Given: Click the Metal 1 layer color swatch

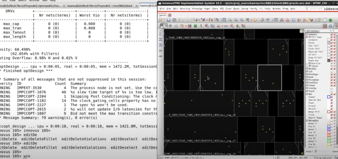Looking at the screenshot, I should point(329,129).
